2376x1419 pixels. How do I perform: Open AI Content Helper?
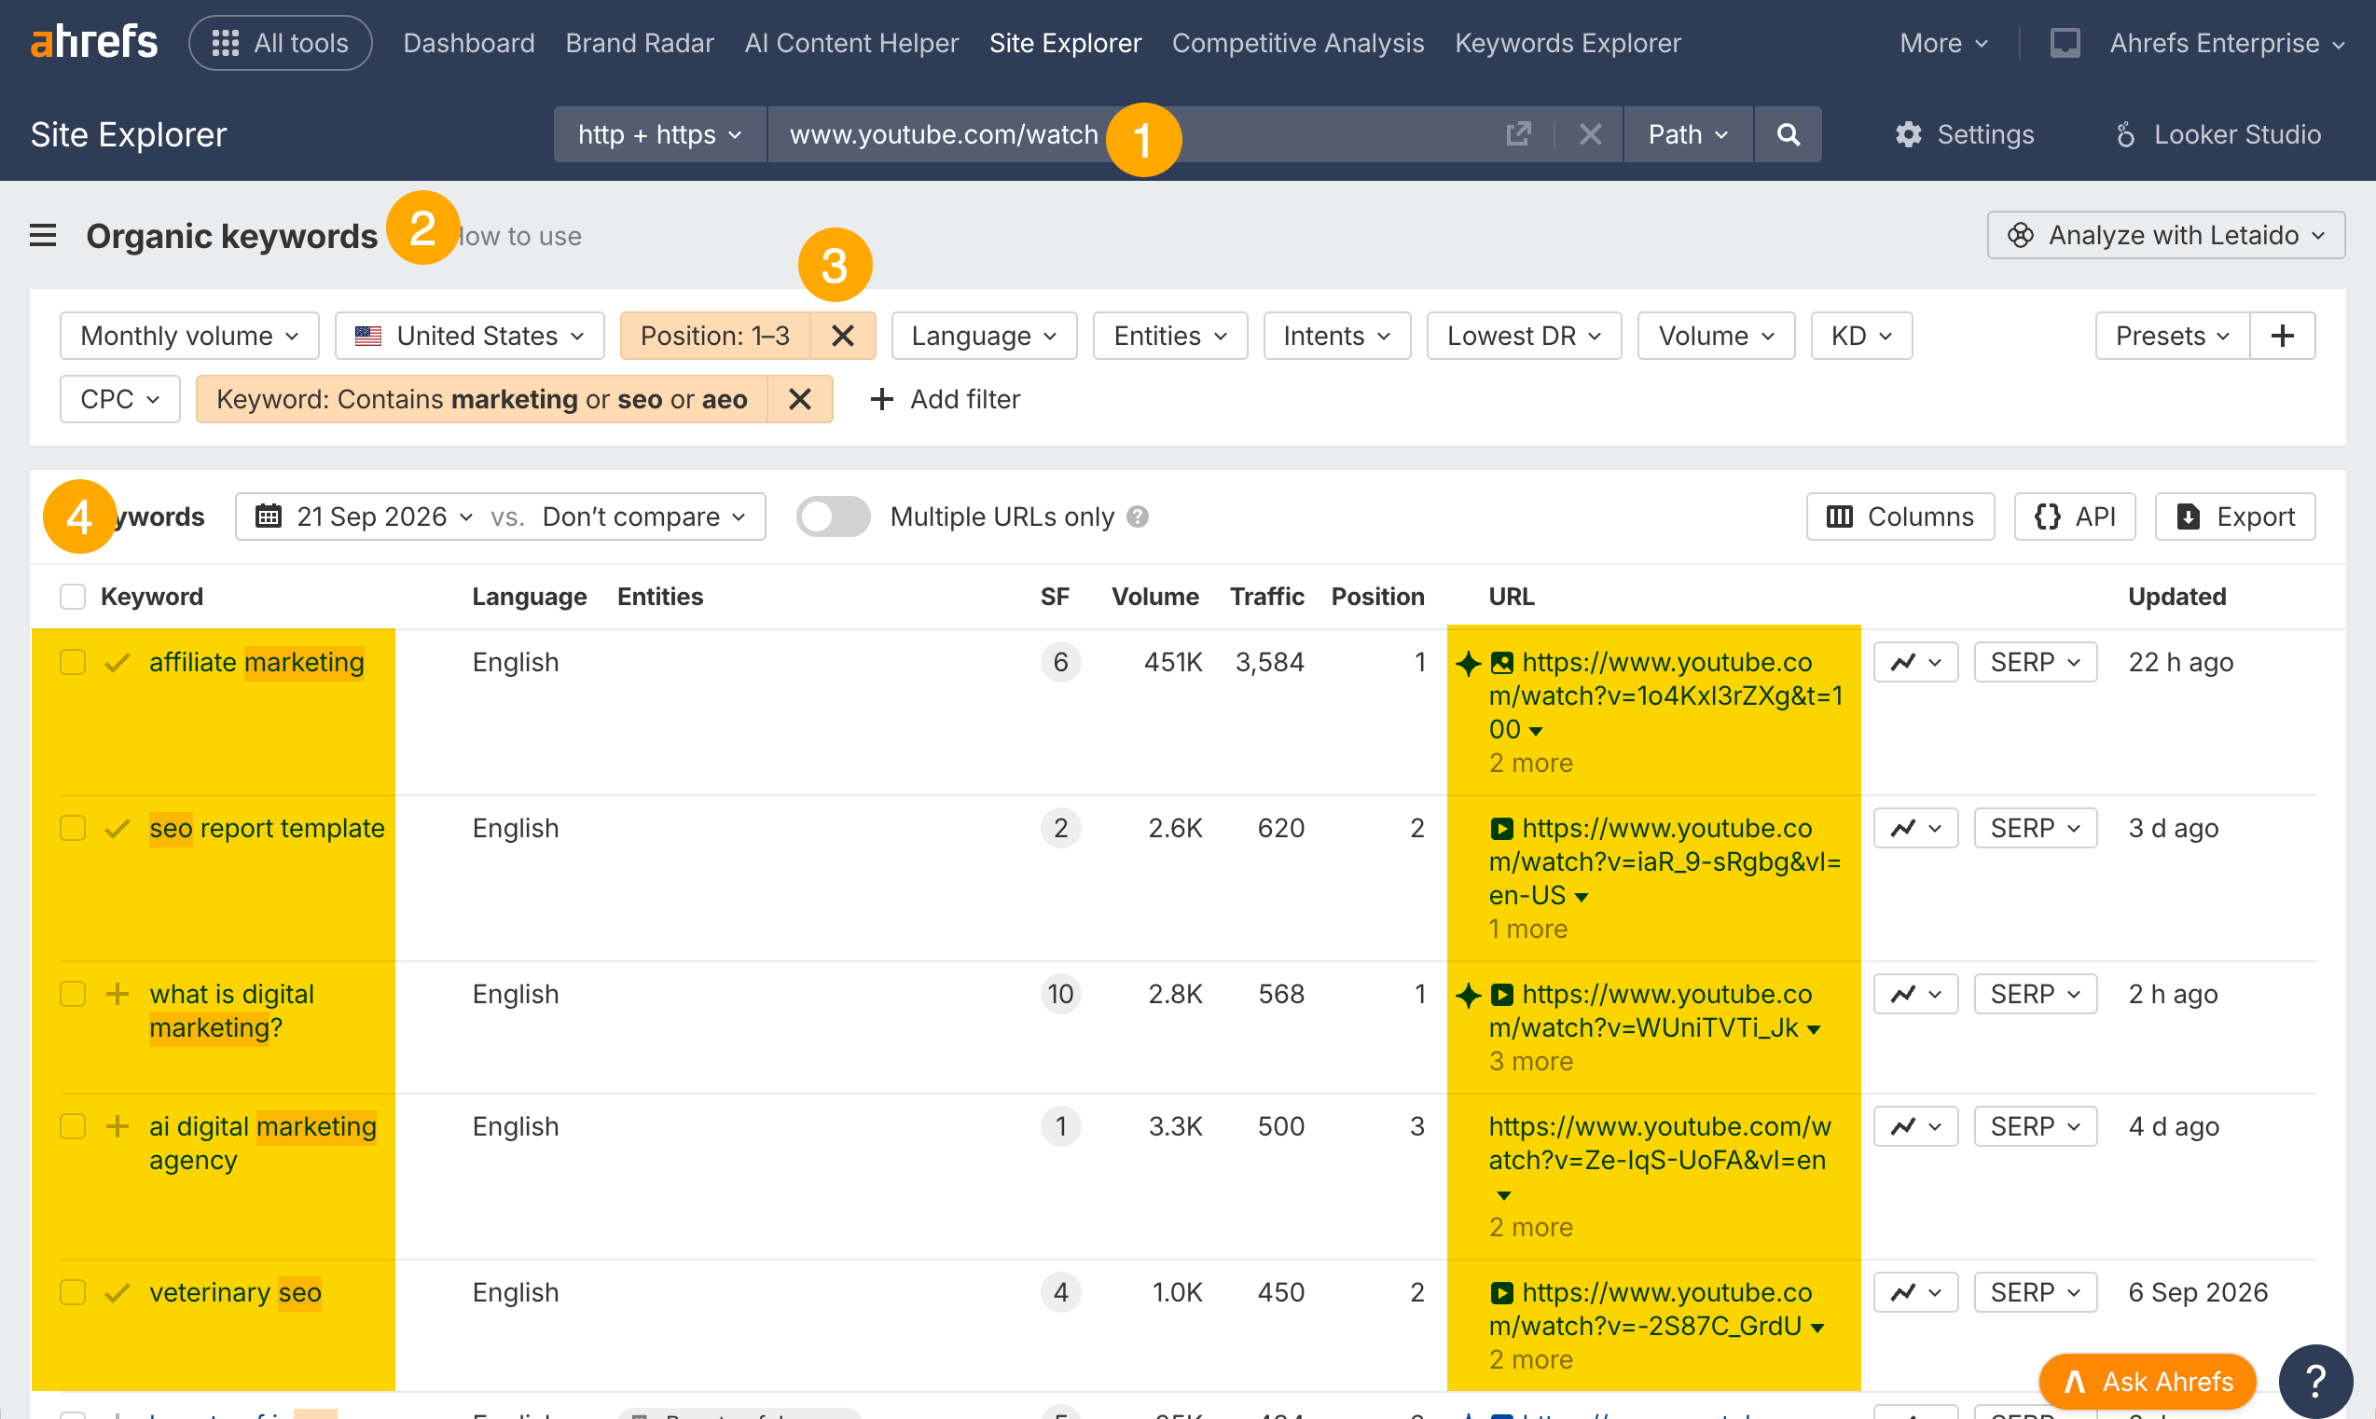point(852,43)
